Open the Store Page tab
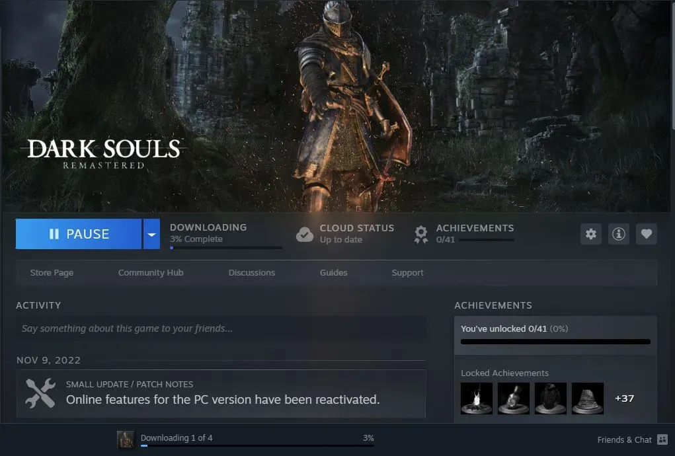This screenshot has height=456, width=675. pyautogui.click(x=52, y=273)
